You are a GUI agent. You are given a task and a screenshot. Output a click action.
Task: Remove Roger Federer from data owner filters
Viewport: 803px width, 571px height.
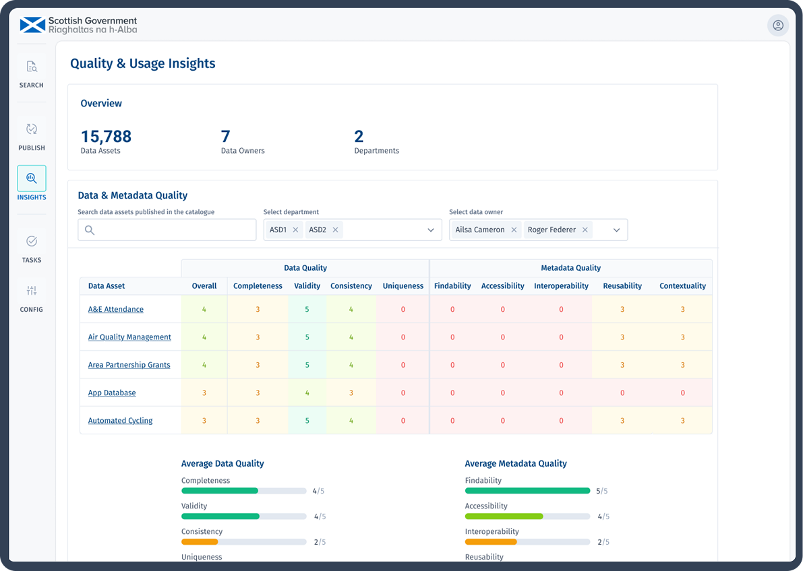pos(585,230)
